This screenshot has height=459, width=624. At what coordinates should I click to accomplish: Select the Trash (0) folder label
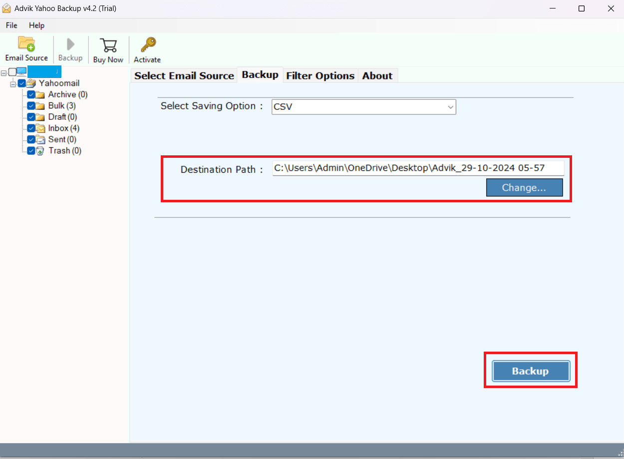(65, 151)
